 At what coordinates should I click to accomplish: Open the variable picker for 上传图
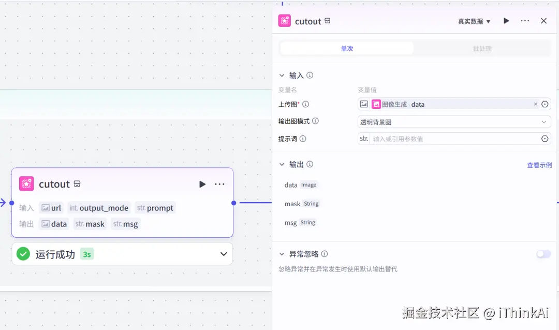[x=545, y=104]
